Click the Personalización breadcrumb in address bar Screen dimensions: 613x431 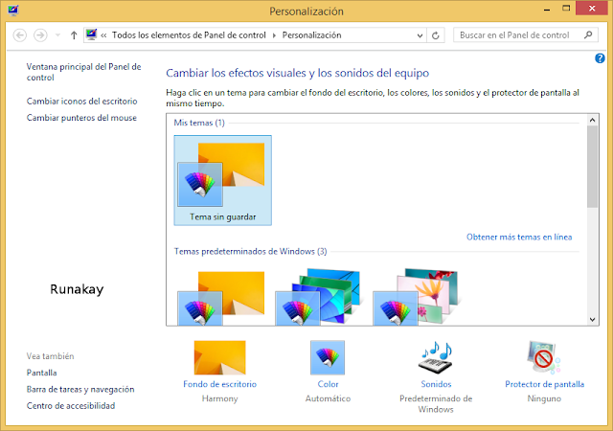pyautogui.click(x=311, y=35)
